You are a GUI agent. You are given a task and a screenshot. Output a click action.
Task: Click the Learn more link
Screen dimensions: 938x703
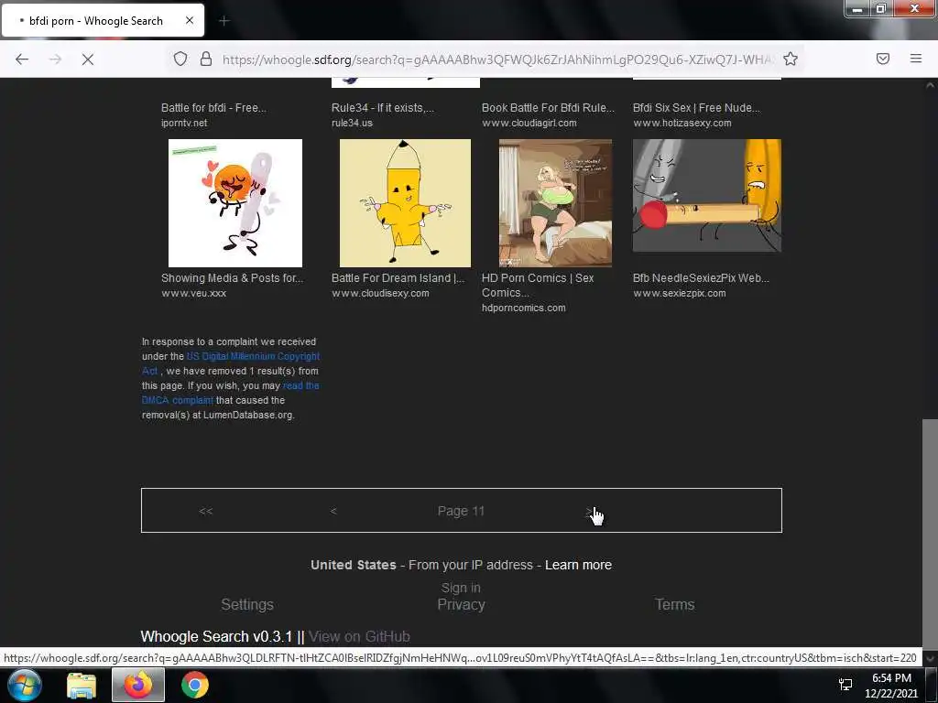578,565
